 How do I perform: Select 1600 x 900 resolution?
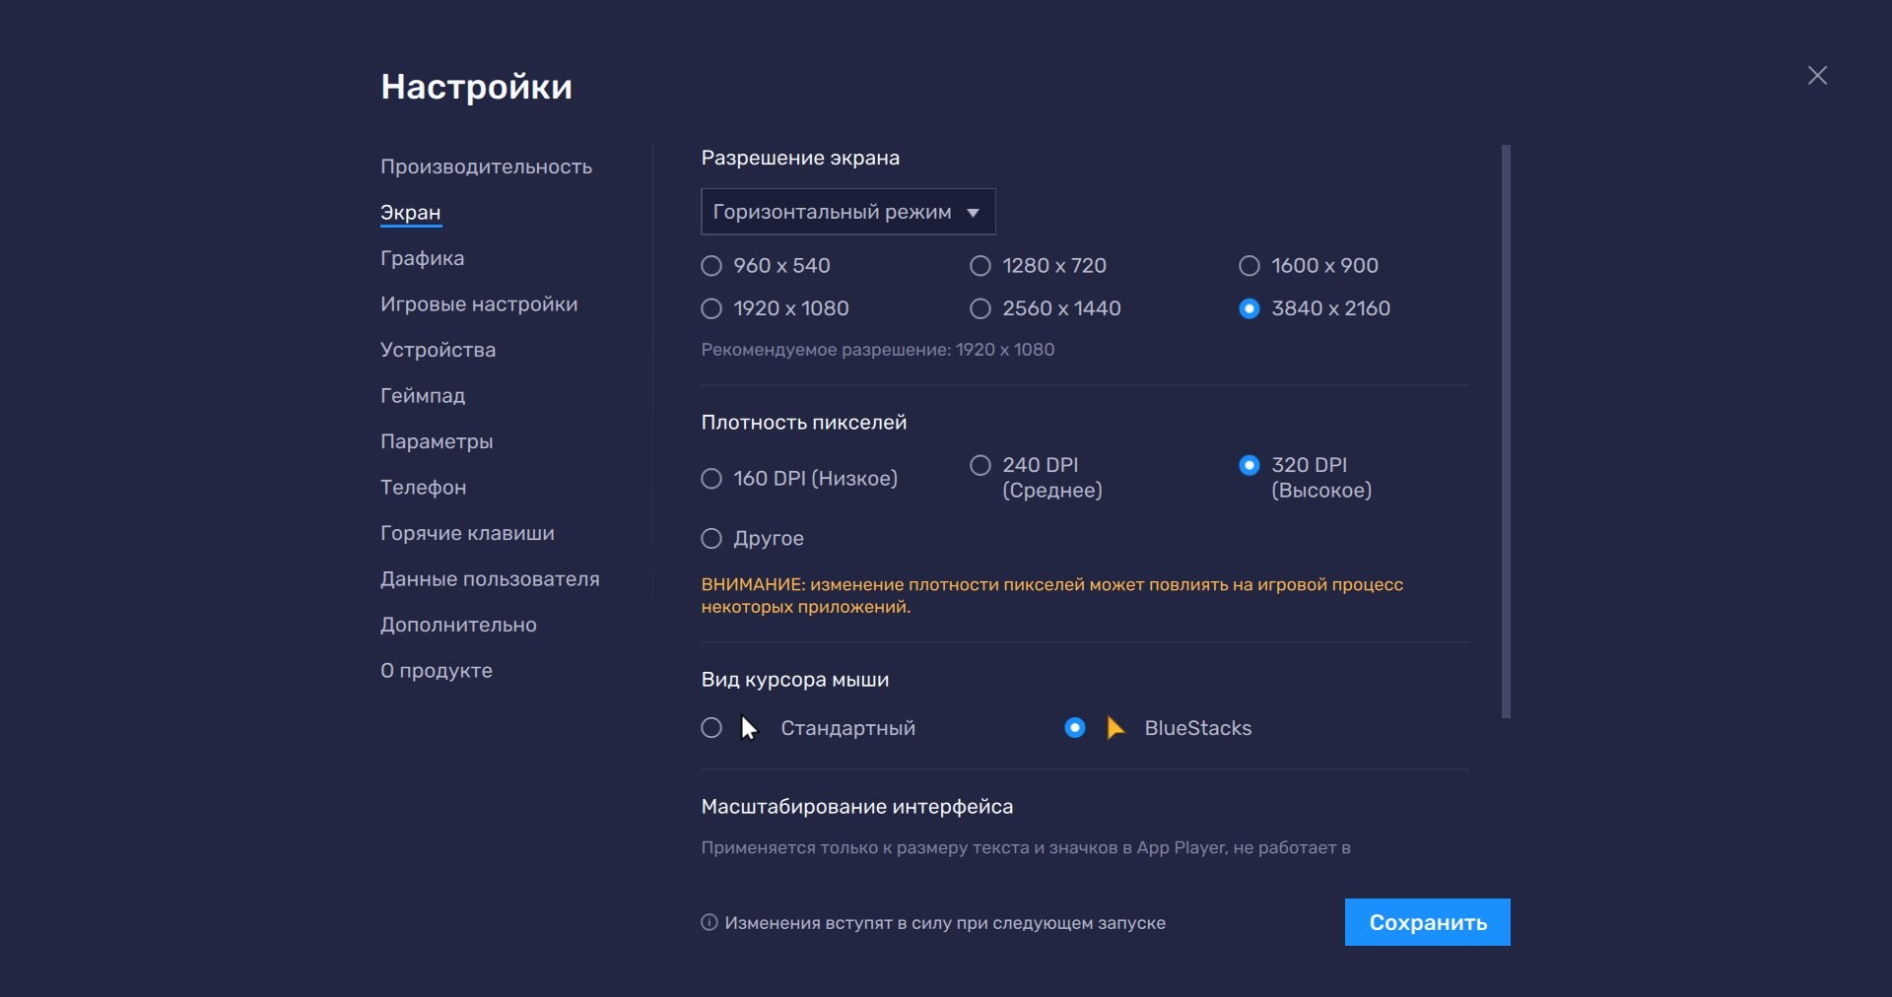tap(1249, 266)
